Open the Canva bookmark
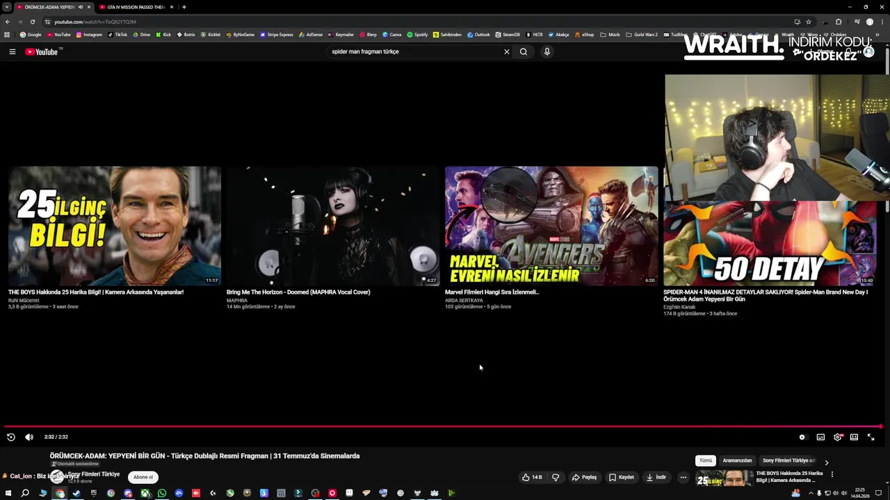 click(392, 35)
